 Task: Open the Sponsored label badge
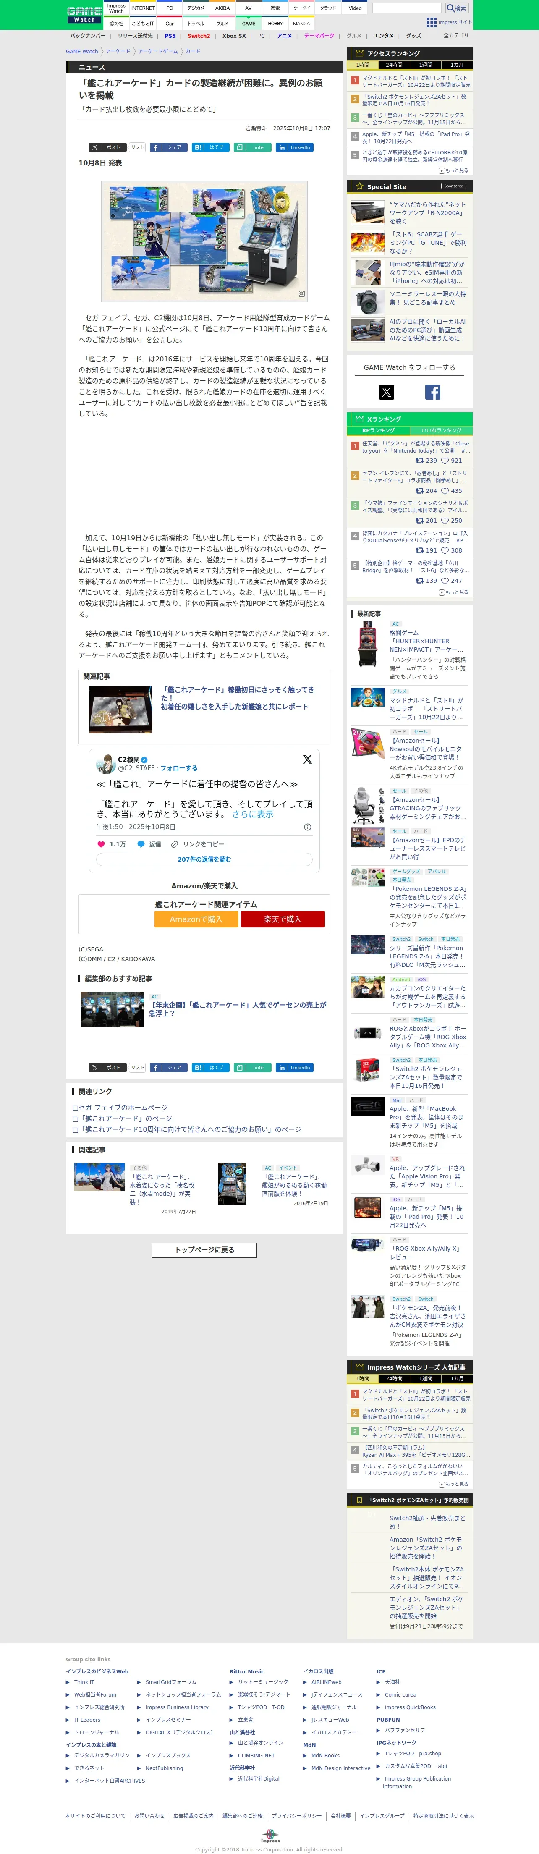click(x=453, y=186)
